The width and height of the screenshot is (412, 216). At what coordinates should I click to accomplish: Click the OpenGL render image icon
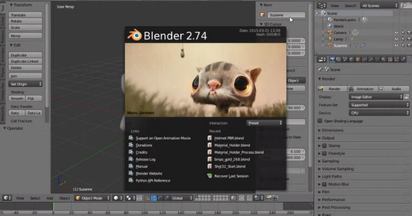[268, 198]
